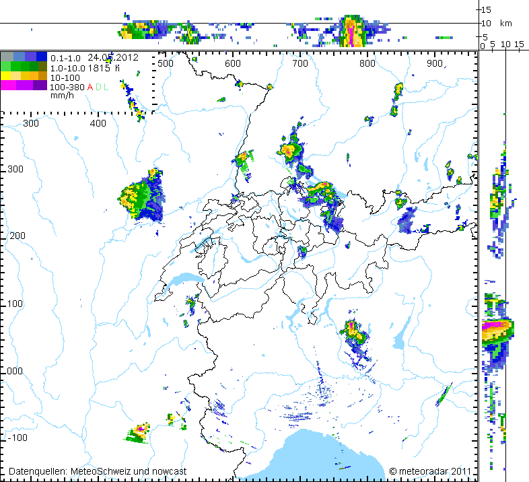Click the green letter 'D' in the legend
Image resolution: width=529 pixels, height=482 pixels.
[98, 87]
